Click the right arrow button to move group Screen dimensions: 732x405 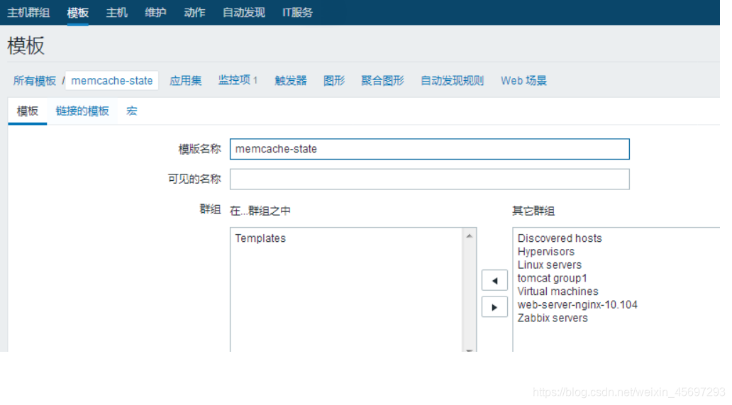[494, 307]
